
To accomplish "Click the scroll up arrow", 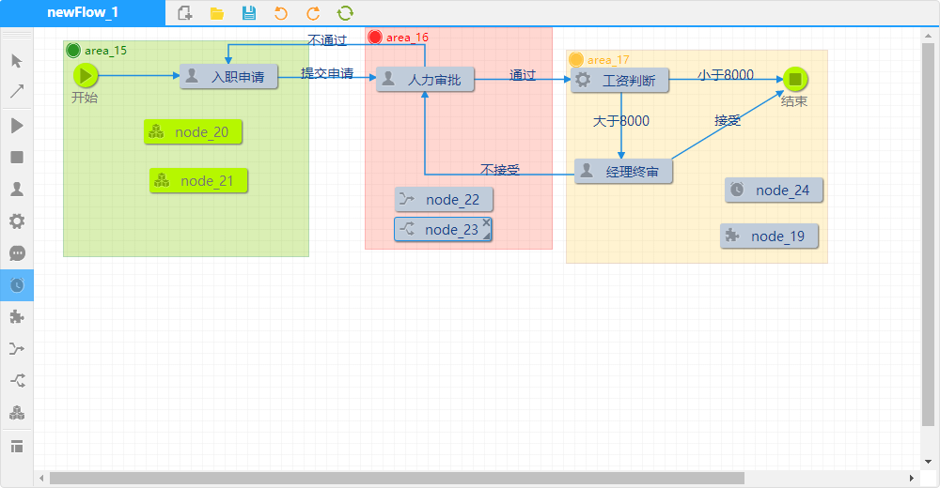I will [928, 36].
